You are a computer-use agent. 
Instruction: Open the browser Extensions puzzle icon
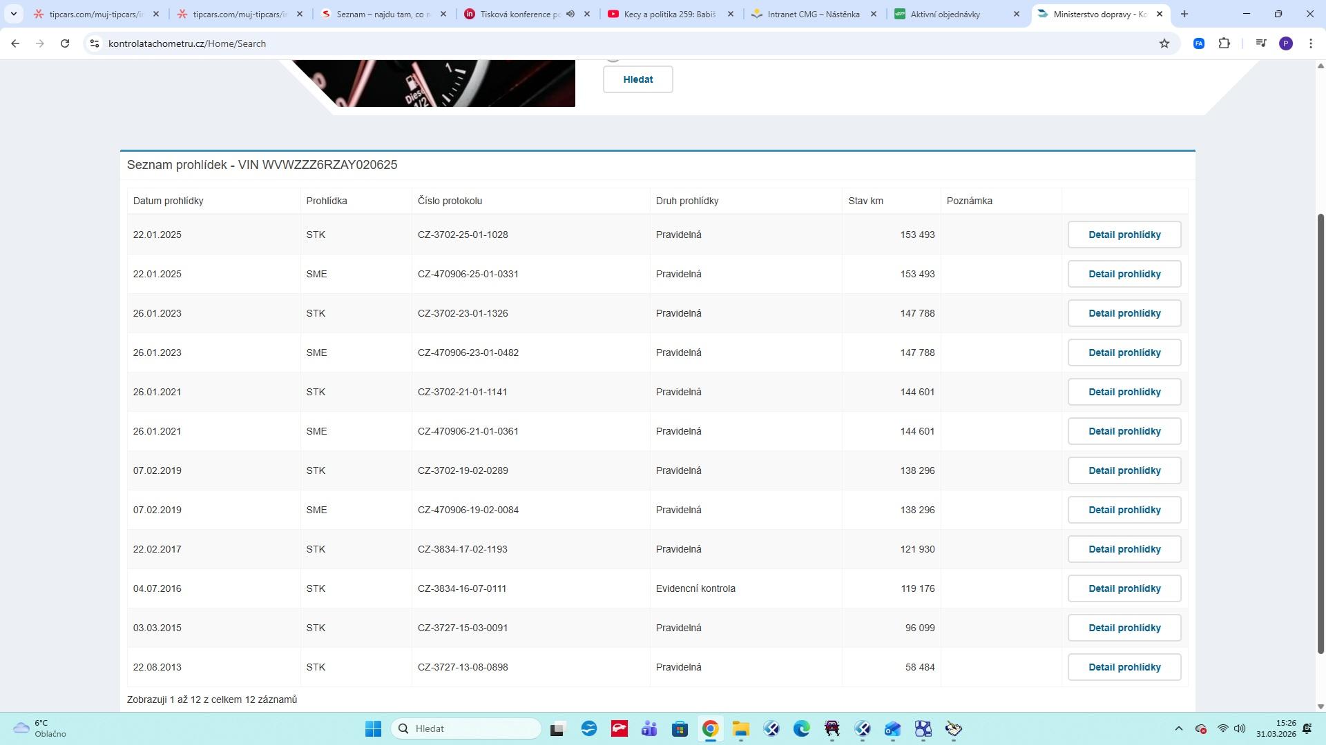tap(1224, 43)
